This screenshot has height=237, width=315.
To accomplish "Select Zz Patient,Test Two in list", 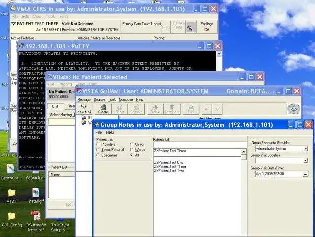I will click(x=169, y=171).
